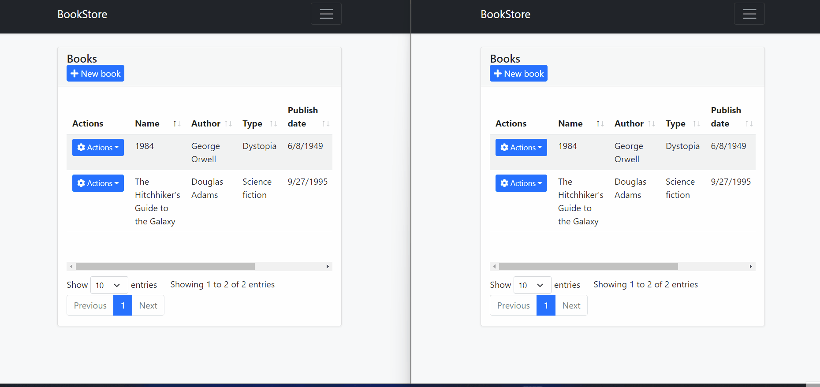820x387 pixels.
Task: Click right arrow of left pane's horizontal scrollbar
Action: (x=328, y=267)
